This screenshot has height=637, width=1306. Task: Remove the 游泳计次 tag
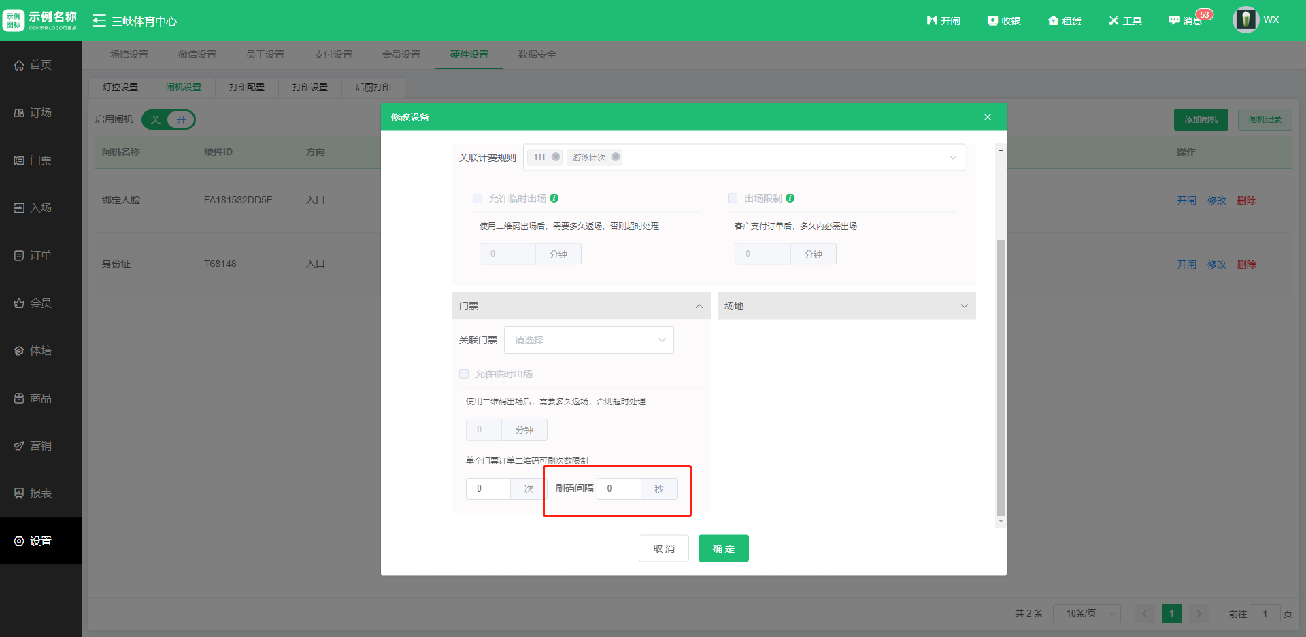[x=616, y=157]
